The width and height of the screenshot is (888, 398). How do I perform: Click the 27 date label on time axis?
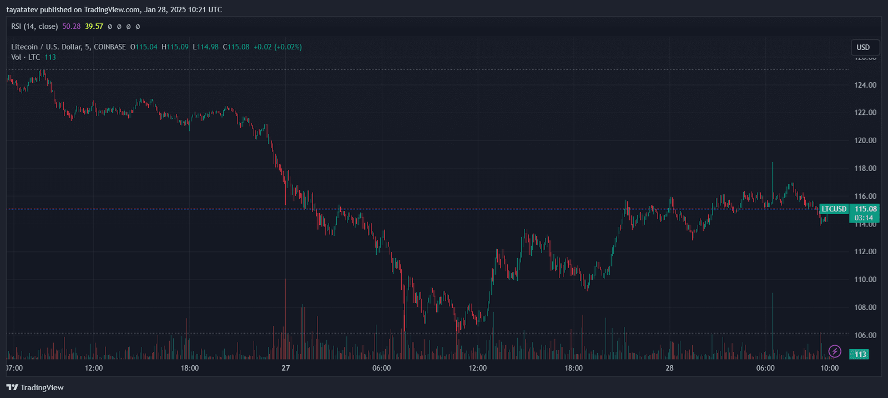pyautogui.click(x=286, y=368)
